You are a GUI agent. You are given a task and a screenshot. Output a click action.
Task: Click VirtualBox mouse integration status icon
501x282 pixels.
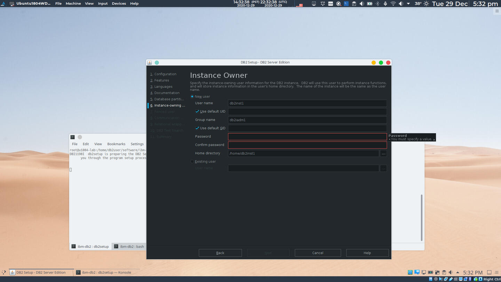476,279
